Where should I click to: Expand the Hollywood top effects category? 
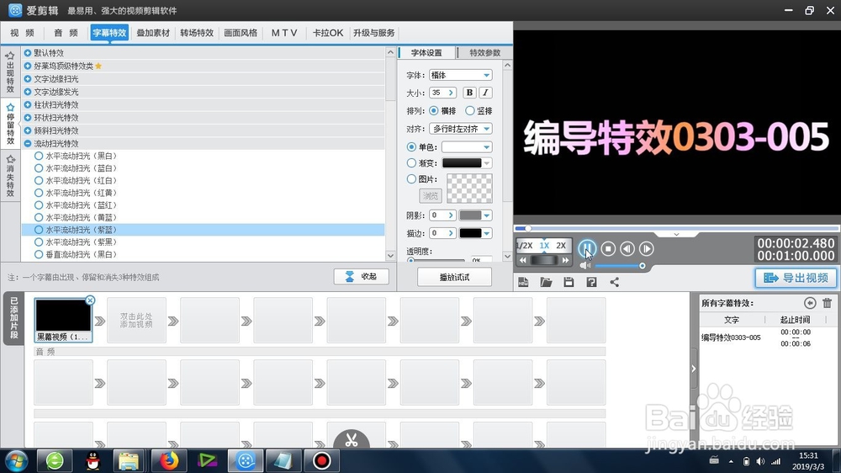(28, 66)
